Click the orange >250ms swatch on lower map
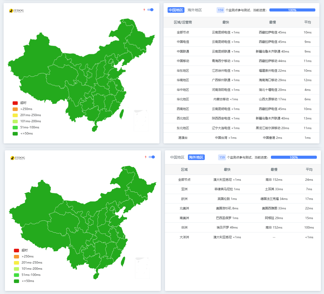The width and height of the screenshot is (324, 294). (17, 257)
